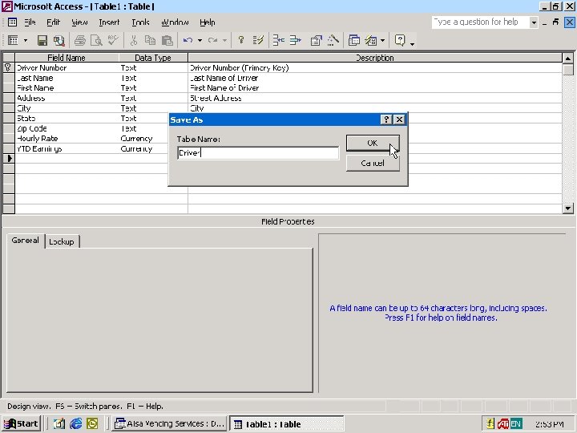Viewport: 577px width, 433px height.
Task: Click the Primary Key toolbar icon
Action: 241,41
